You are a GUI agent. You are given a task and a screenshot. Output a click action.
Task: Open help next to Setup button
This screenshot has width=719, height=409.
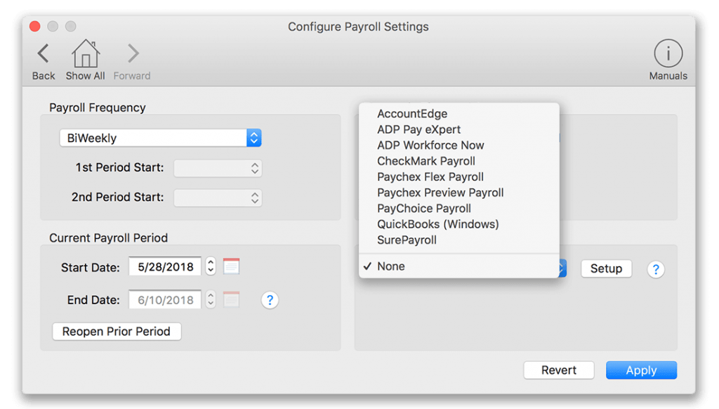click(x=656, y=269)
